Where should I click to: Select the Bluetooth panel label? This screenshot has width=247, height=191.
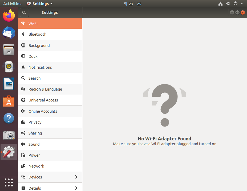[x=37, y=34]
